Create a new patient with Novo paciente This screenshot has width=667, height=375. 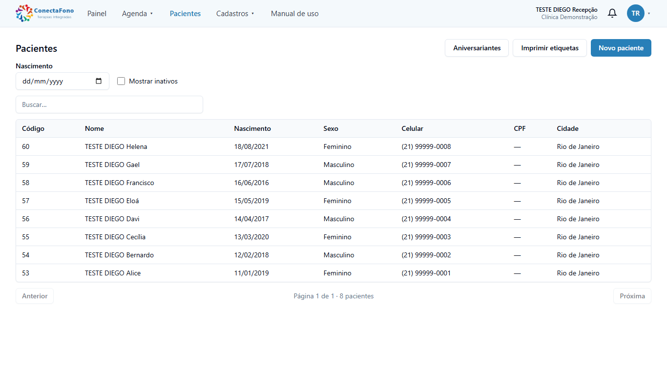(621, 48)
